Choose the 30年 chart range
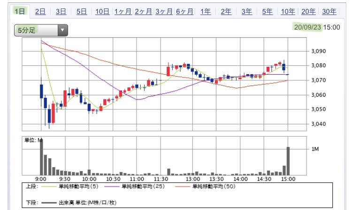 [x=329, y=11]
